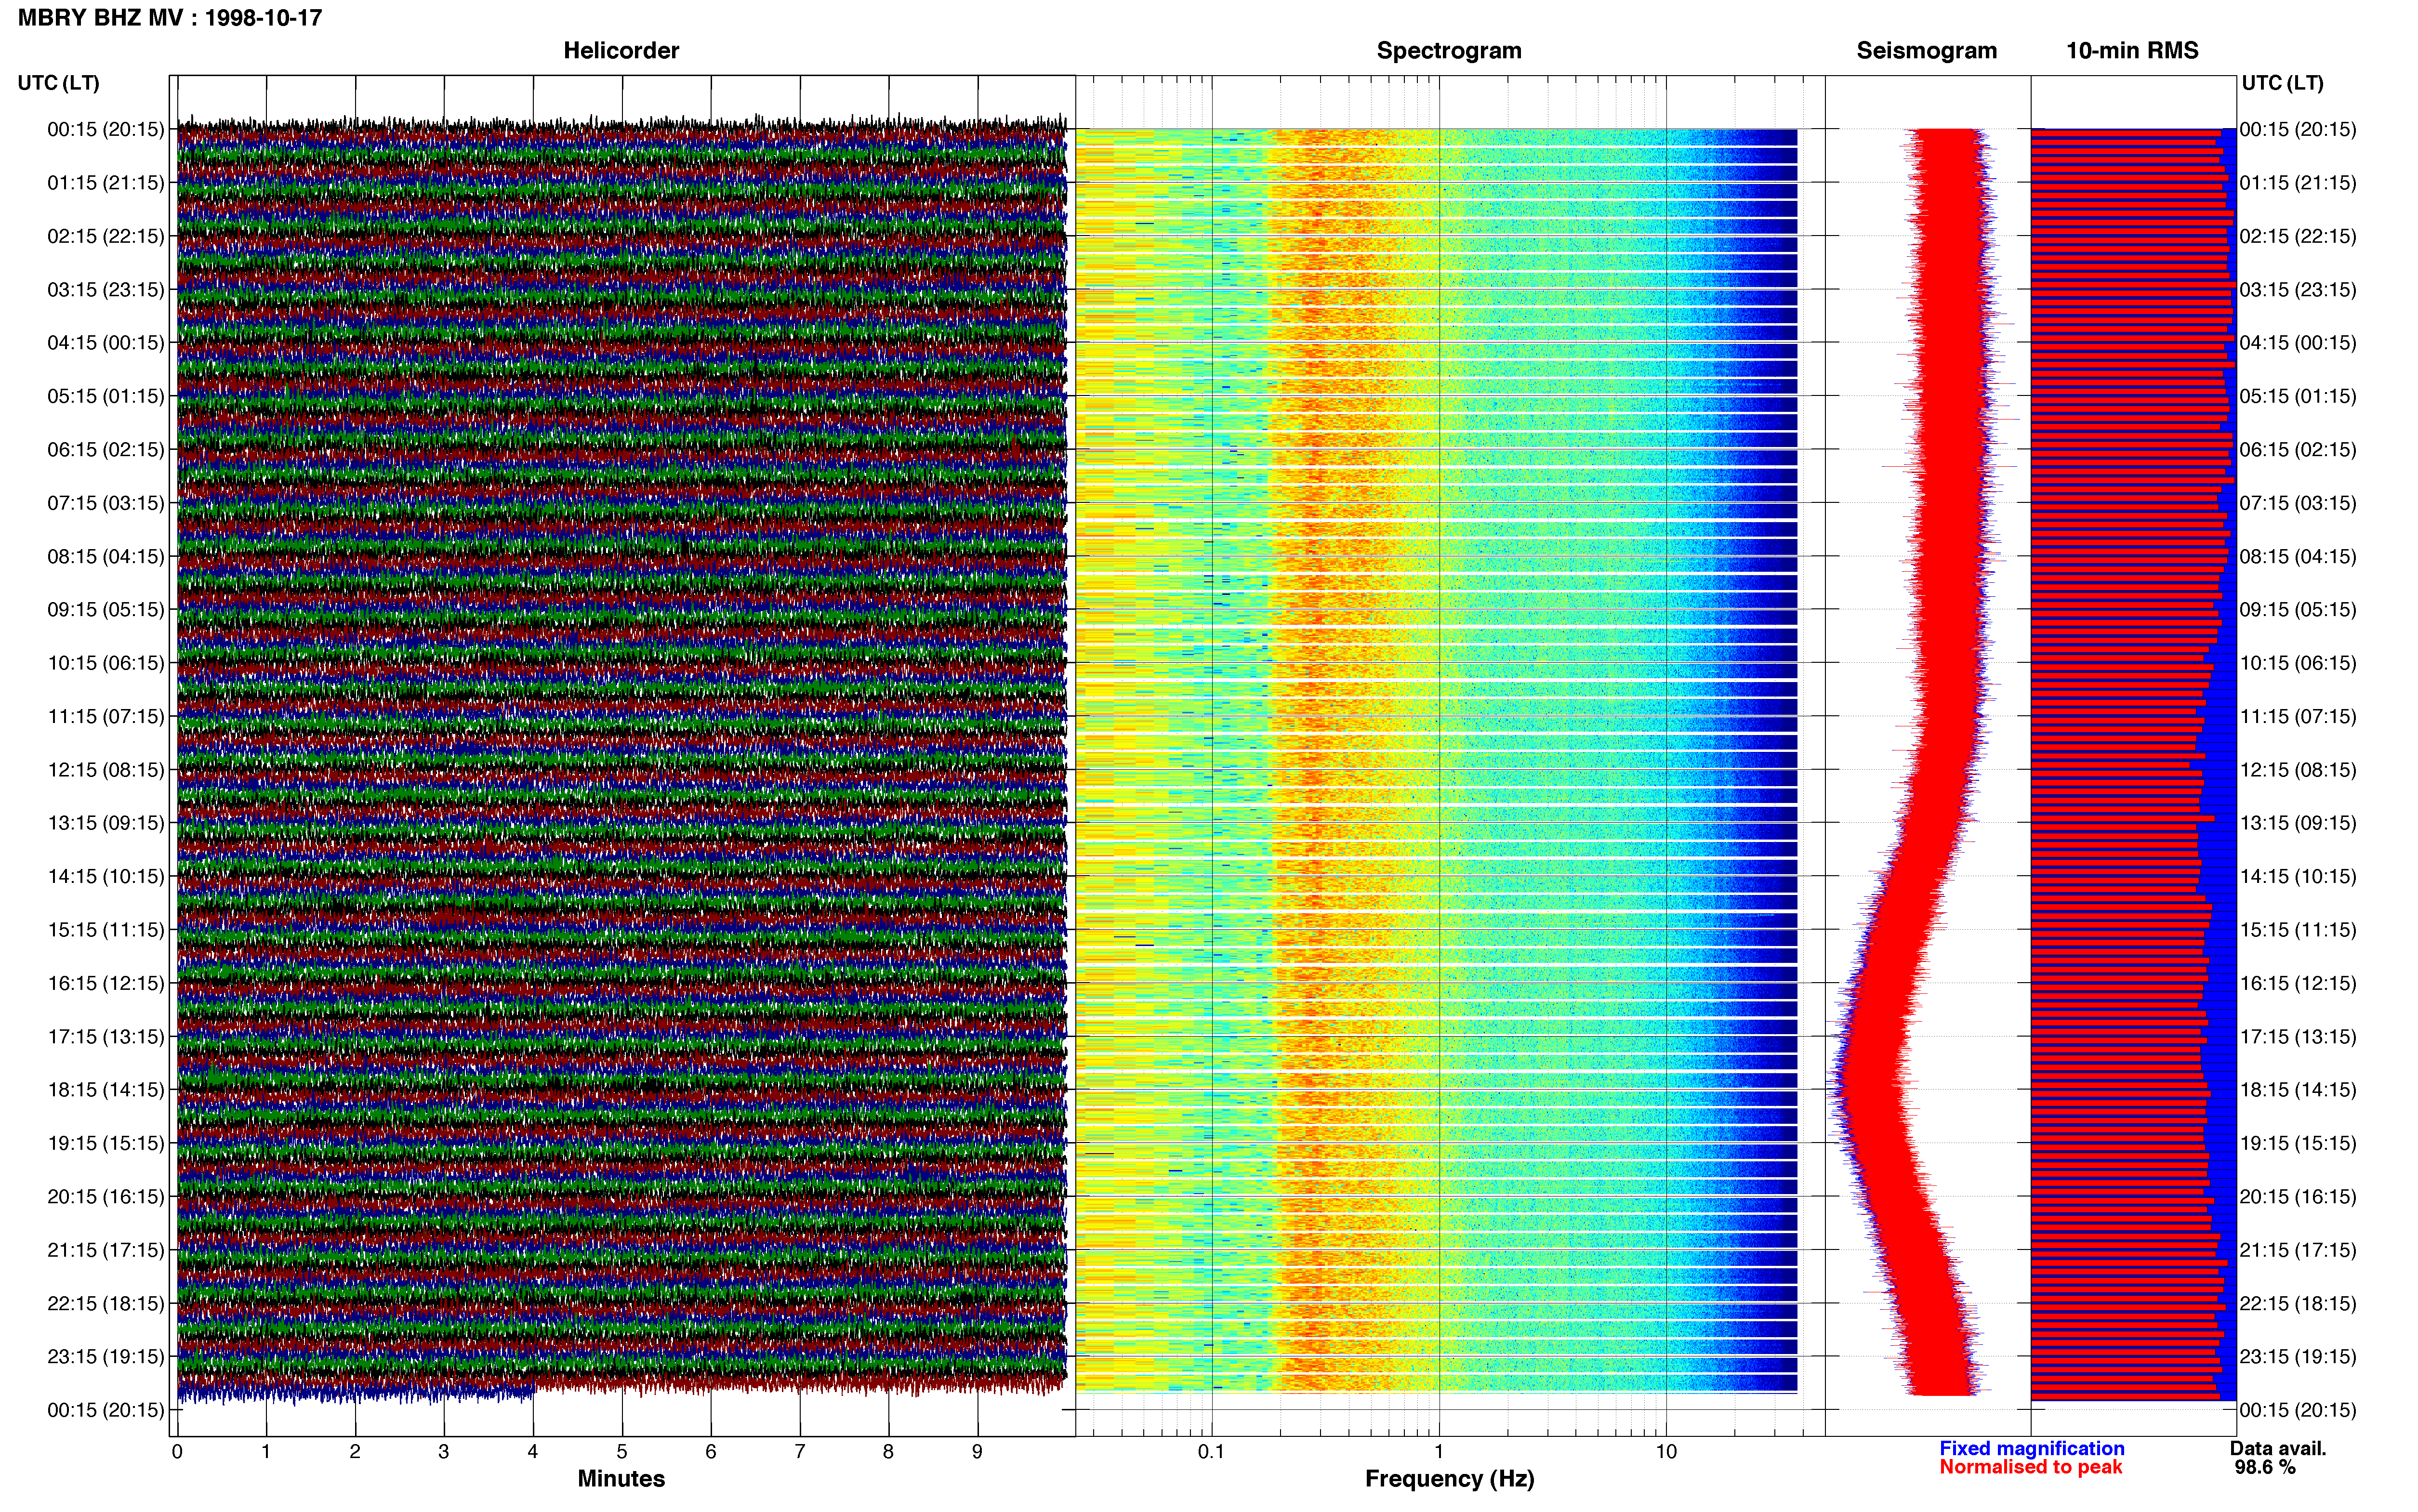Click the '6' tick on Minutes axis
Screen dimensions: 2418x1512
pos(711,1452)
